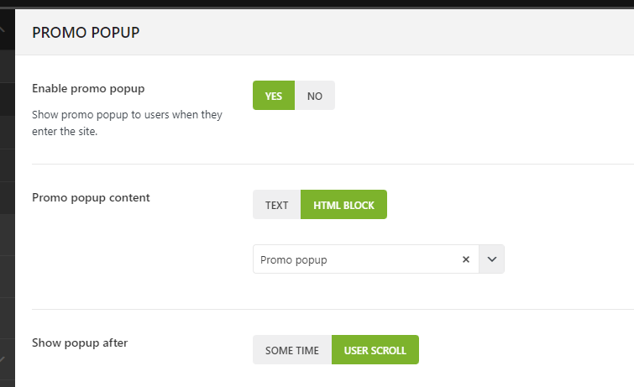Collapse sidebar using the top up chevron
Screen dimensions: 634x387
pyautogui.click(x=3, y=30)
